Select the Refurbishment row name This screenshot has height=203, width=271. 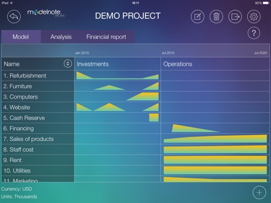25,76
